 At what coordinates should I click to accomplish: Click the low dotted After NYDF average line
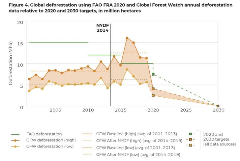click(x=129, y=80)
